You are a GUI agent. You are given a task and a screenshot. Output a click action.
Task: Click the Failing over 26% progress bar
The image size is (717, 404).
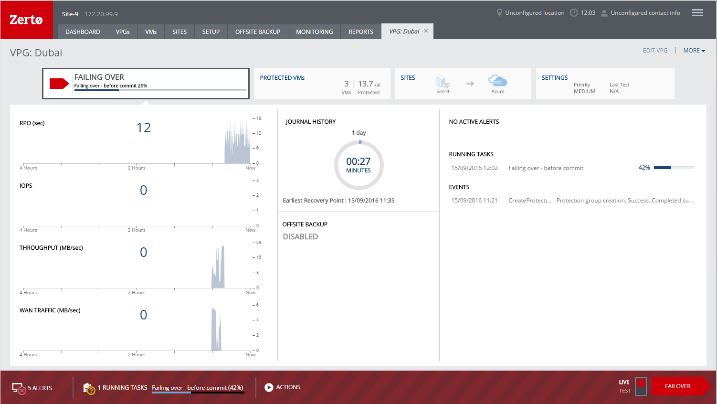[x=160, y=90]
